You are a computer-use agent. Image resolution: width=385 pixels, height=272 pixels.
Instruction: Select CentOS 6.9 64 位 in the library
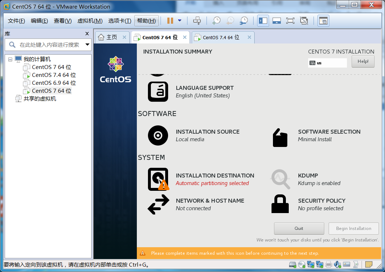coord(54,83)
